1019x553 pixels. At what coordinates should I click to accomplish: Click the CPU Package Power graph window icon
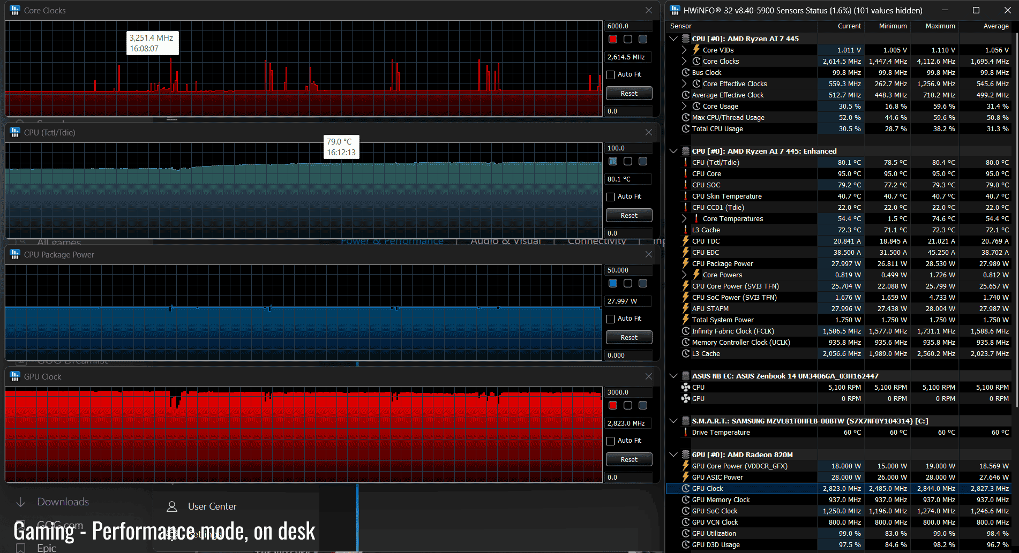coord(15,254)
